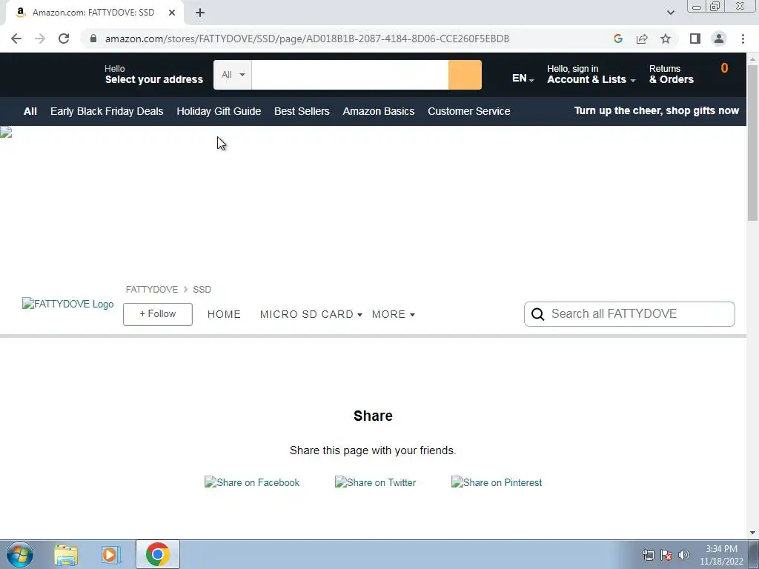759x569 pixels.
Task: Bookmark this page with the star icon
Action: pos(666,39)
